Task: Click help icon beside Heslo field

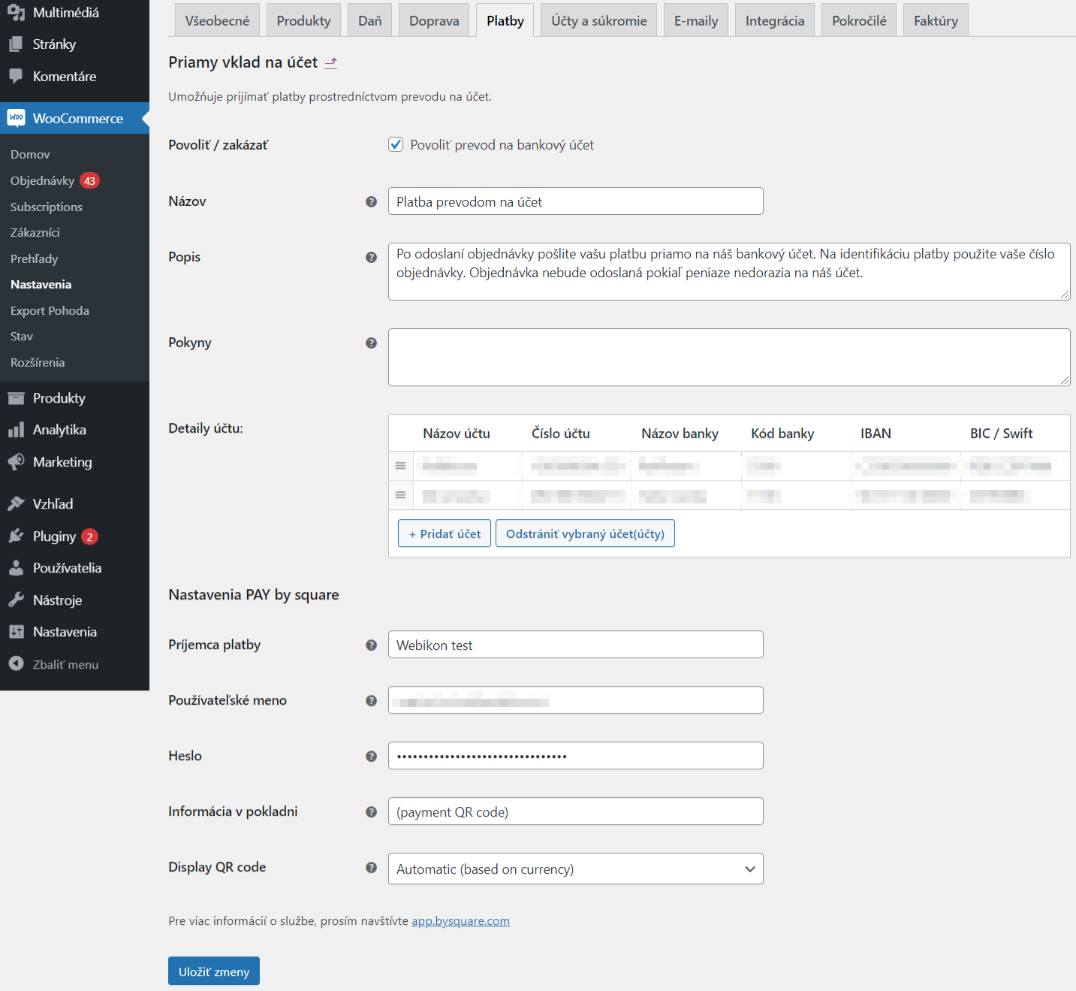Action: tap(371, 756)
